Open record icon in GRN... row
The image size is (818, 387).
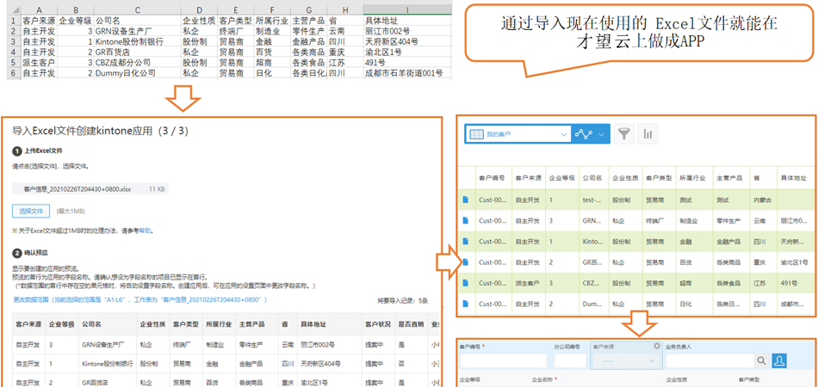[466, 220]
